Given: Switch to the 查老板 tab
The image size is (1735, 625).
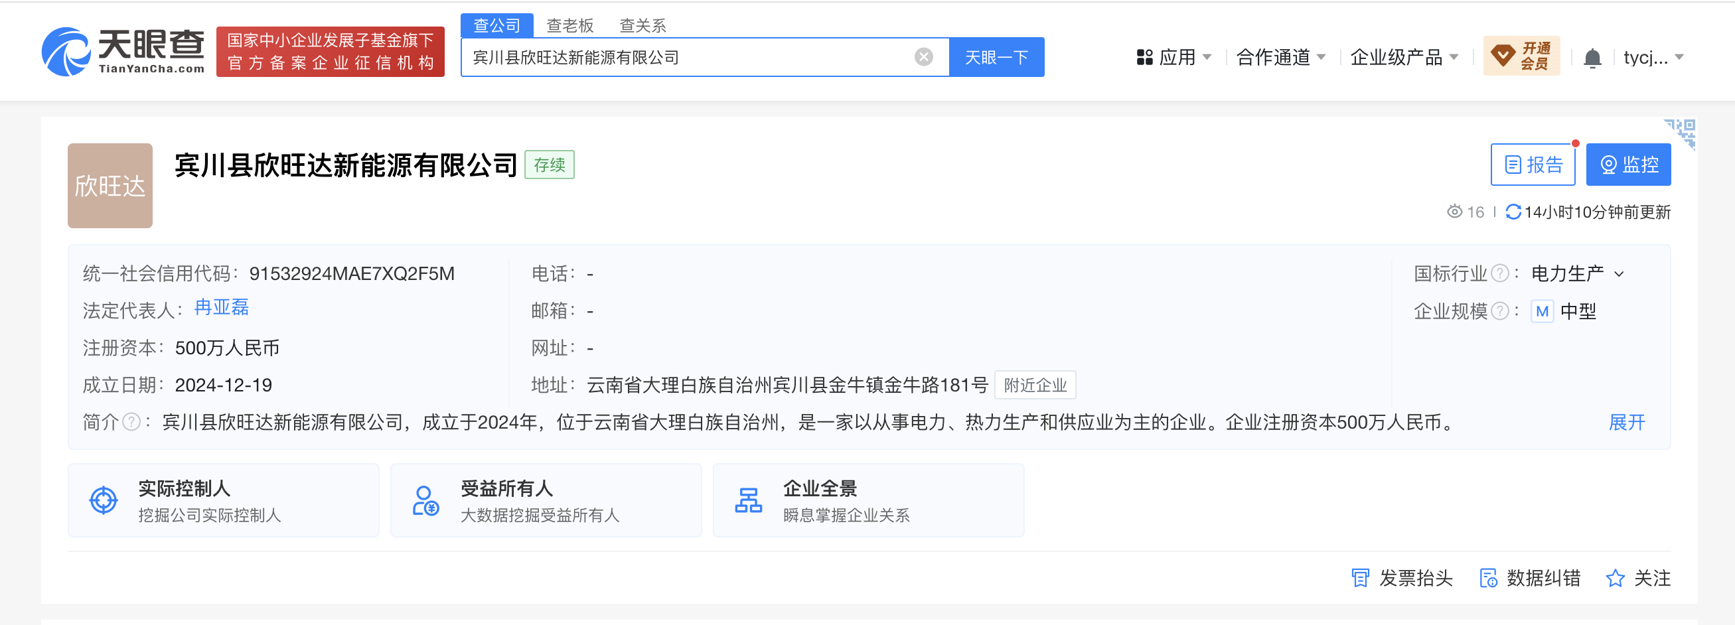Looking at the screenshot, I should pos(569,26).
